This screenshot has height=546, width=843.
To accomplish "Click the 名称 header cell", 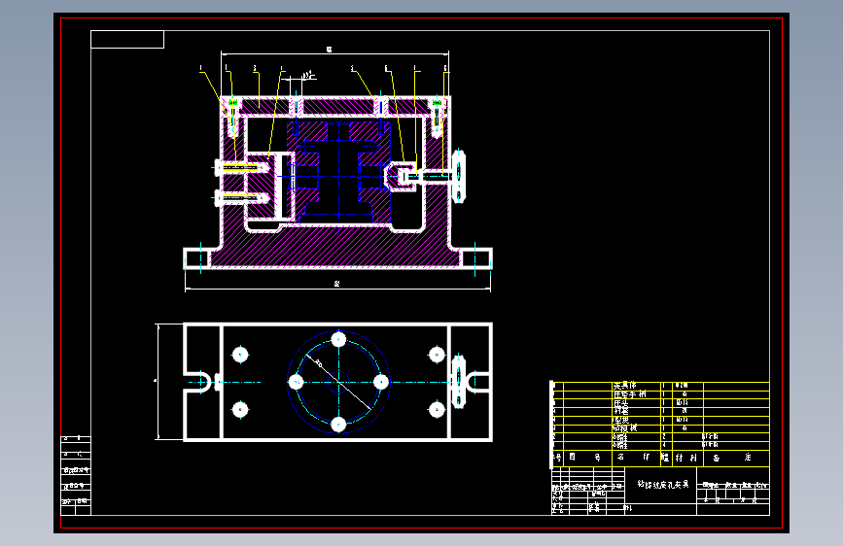I will [x=636, y=458].
